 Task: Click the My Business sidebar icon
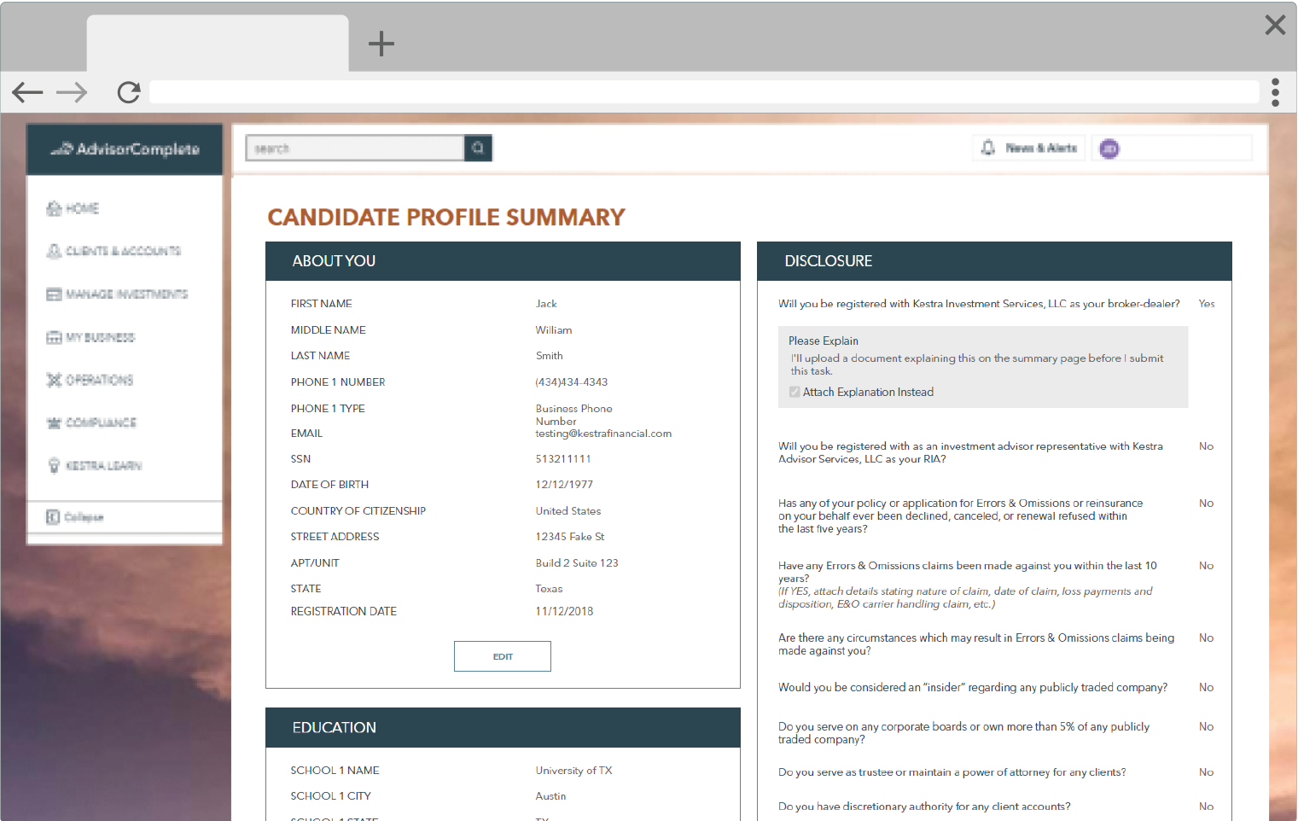54,337
